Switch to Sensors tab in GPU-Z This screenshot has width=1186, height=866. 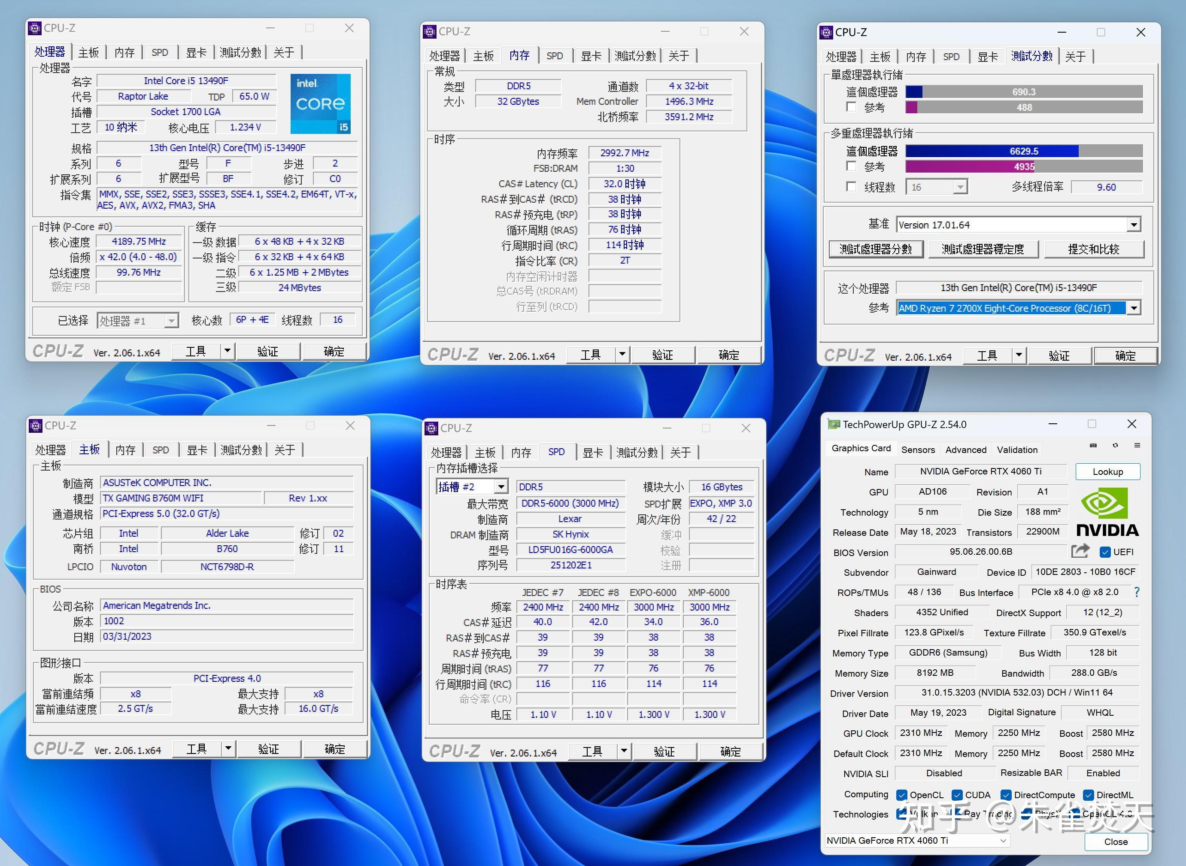pos(918,449)
